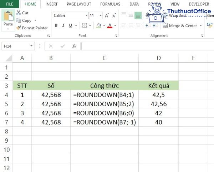
Task: Open Paste options dropdown arrow
Action: (8, 29)
